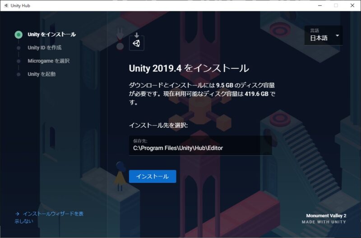Select the Unity をインストール step
The width and height of the screenshot is (361, 238).
click(x=51, y=35)
